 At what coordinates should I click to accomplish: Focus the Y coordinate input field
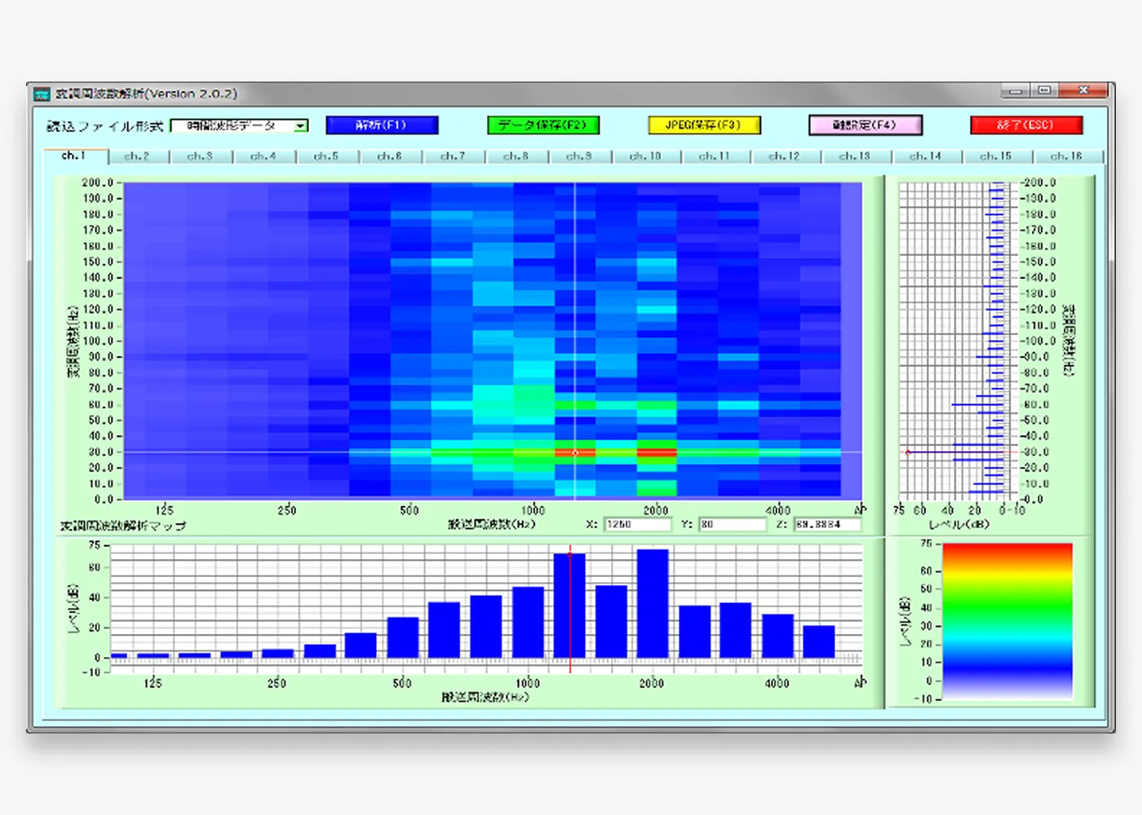click(732, 524)
